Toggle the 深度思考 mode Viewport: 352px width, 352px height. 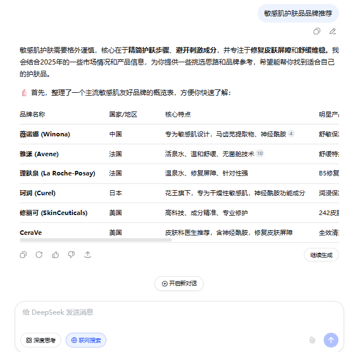[x=41, y=340]
